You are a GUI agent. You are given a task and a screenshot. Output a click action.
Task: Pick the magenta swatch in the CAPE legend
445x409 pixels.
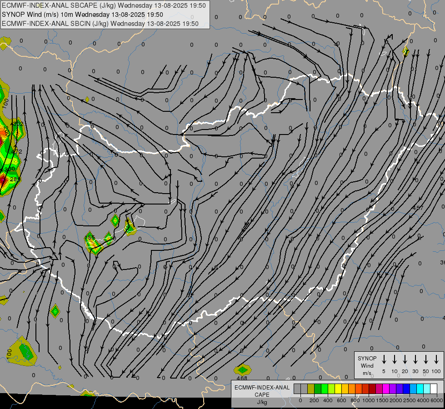tap(386, 389)
